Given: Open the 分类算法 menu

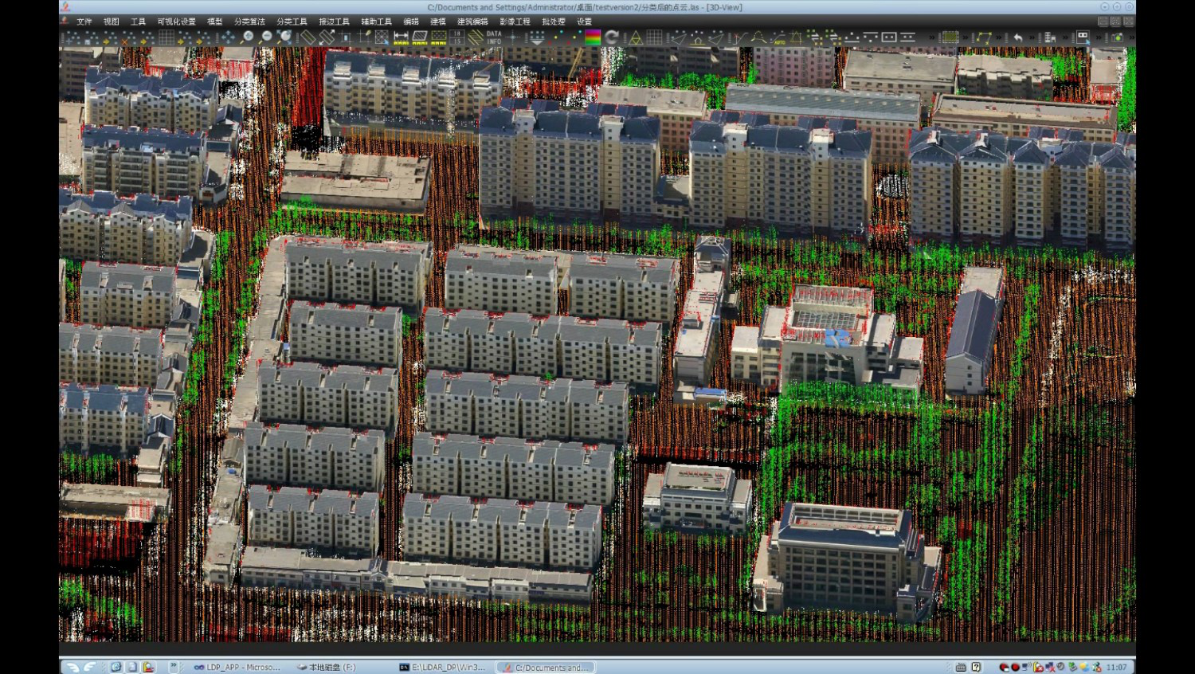Looking at the screenshot, I should click(250, 22).
